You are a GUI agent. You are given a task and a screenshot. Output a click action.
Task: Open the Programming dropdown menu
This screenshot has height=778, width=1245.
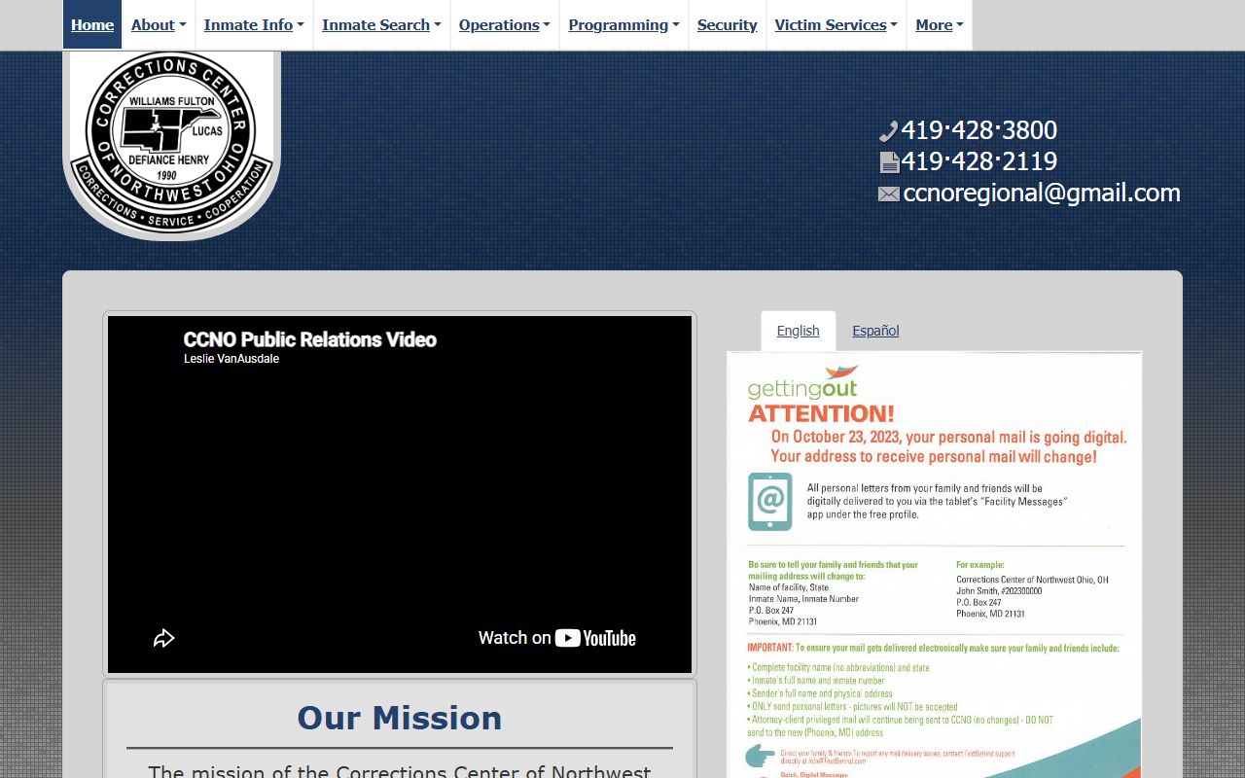[623, 25]
